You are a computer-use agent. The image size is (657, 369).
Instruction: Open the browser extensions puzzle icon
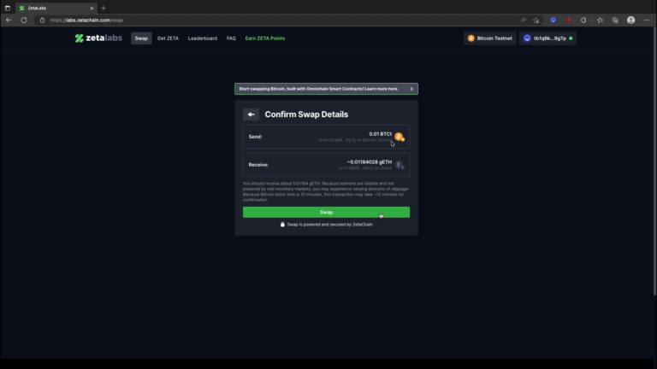(x=583, y=20)
